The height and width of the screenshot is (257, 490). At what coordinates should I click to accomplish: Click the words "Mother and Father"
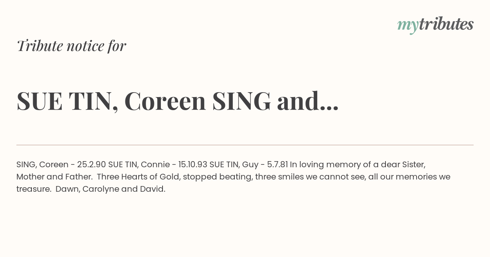click(54, 177)
